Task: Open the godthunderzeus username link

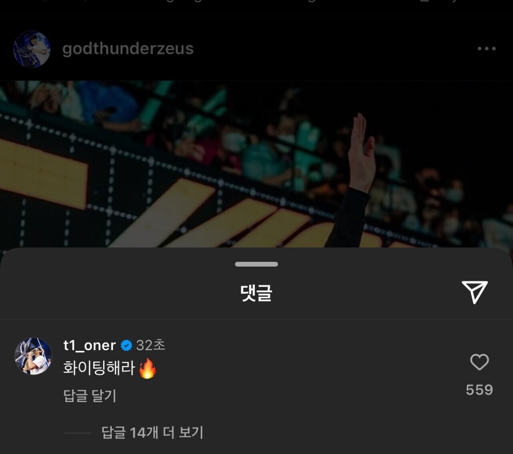Action: [128, 49]
